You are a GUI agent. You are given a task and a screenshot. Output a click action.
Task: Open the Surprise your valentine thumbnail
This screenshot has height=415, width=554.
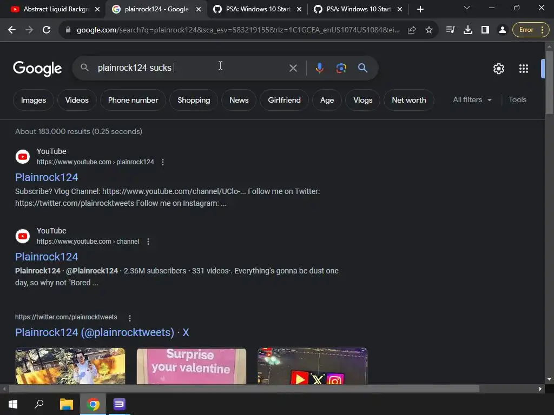(x=192, y=366)
